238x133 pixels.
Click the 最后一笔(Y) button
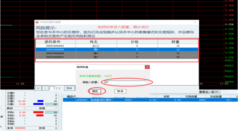[x=209, y=92]
